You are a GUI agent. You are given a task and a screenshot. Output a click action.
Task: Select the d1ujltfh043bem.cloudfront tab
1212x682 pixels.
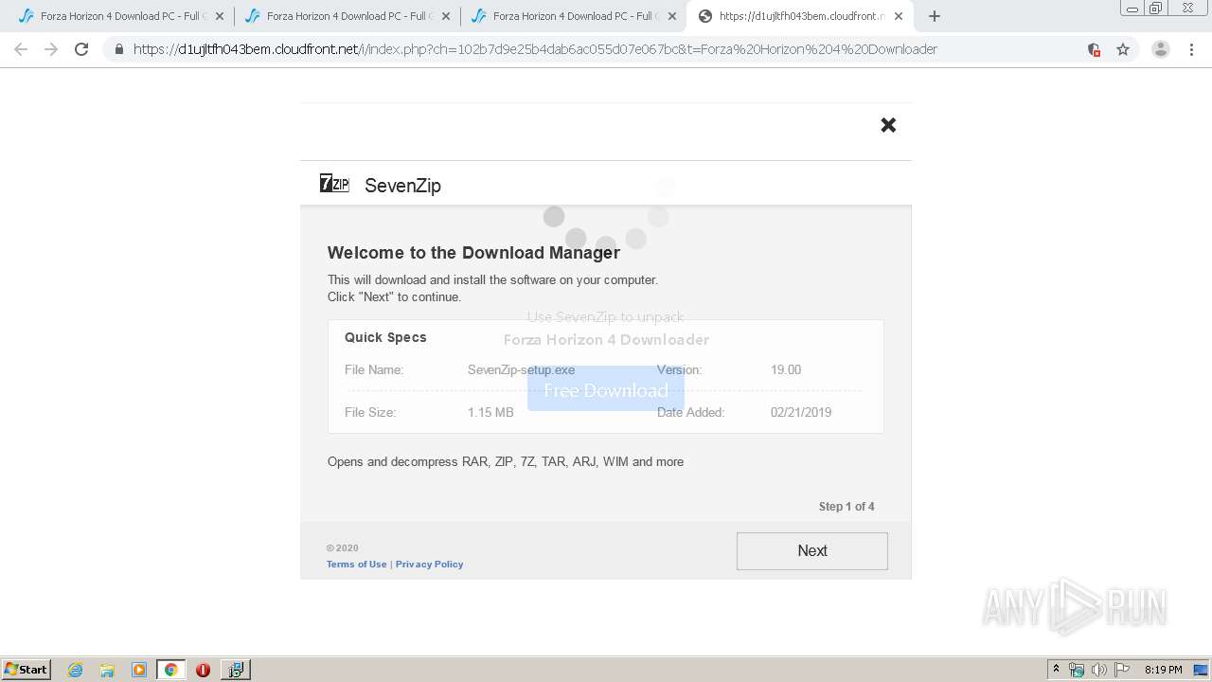tap(800, 16)
